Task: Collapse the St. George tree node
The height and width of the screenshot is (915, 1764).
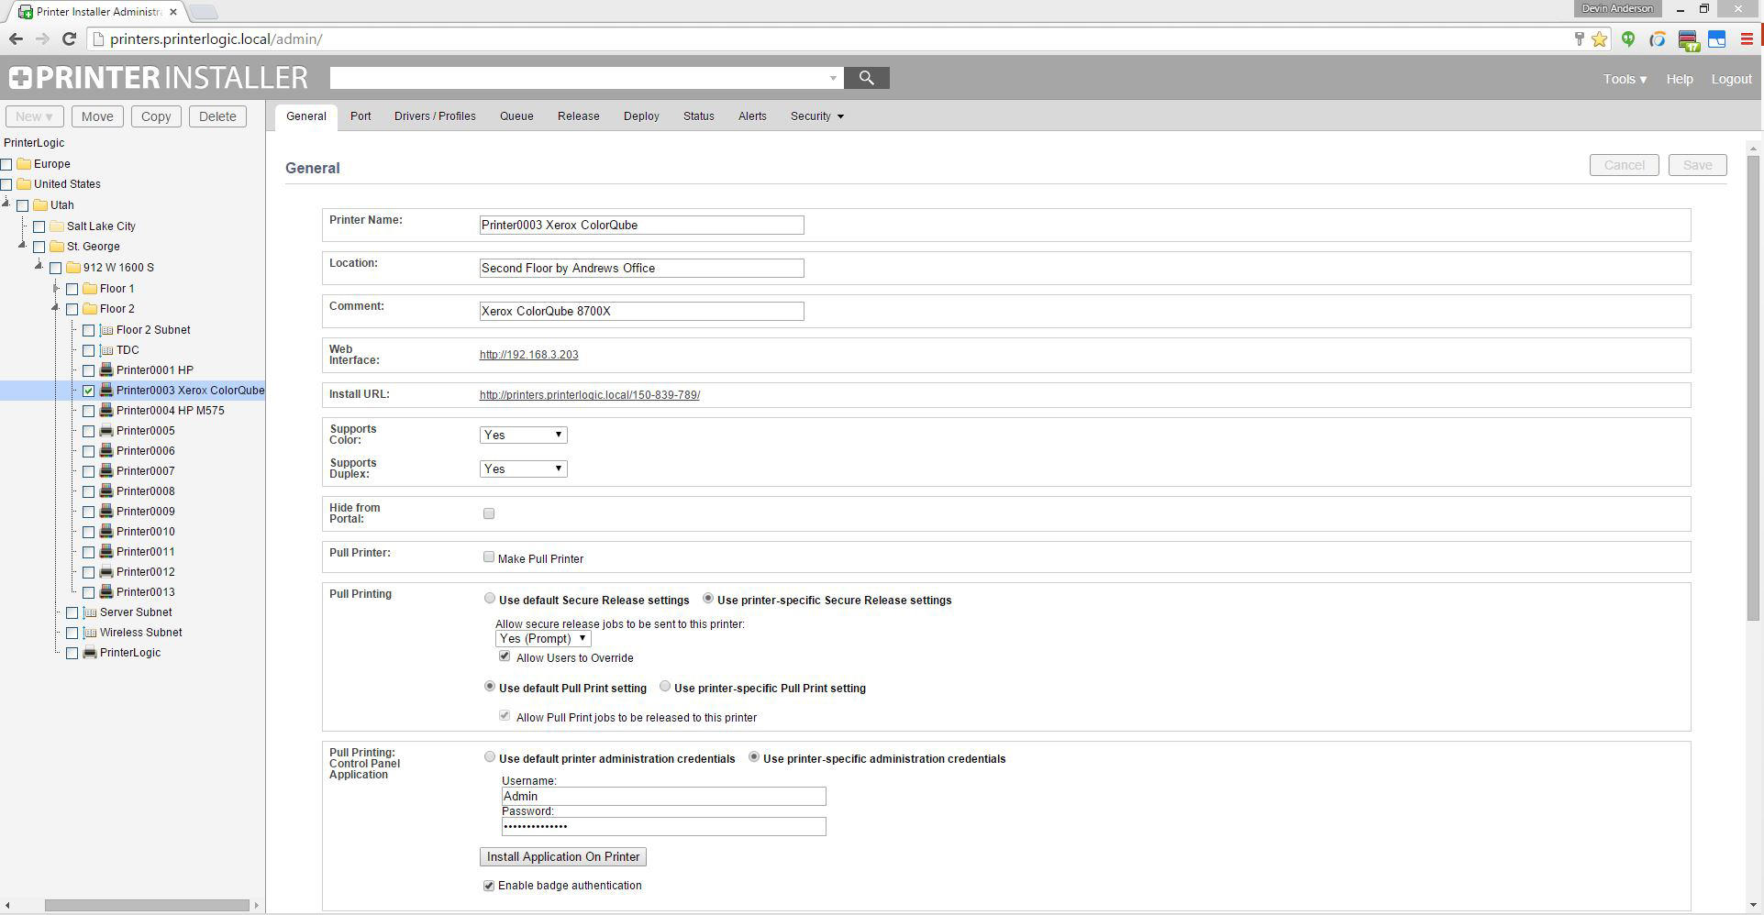Action: 23,245
